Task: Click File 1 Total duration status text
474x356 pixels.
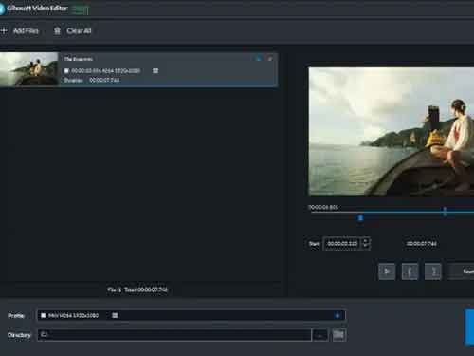Action: [137, 290]
